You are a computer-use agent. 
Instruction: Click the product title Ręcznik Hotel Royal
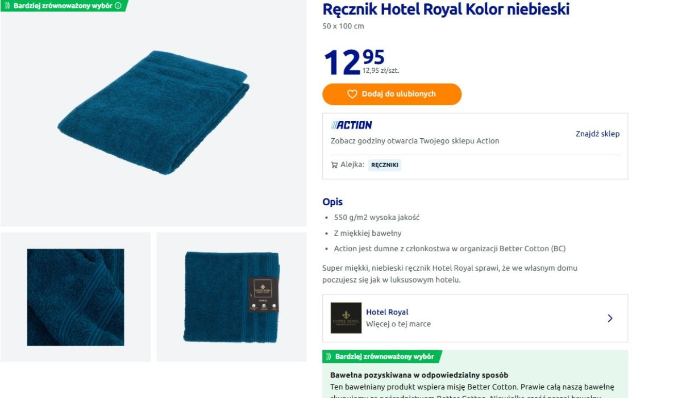(x=446, y=10)
